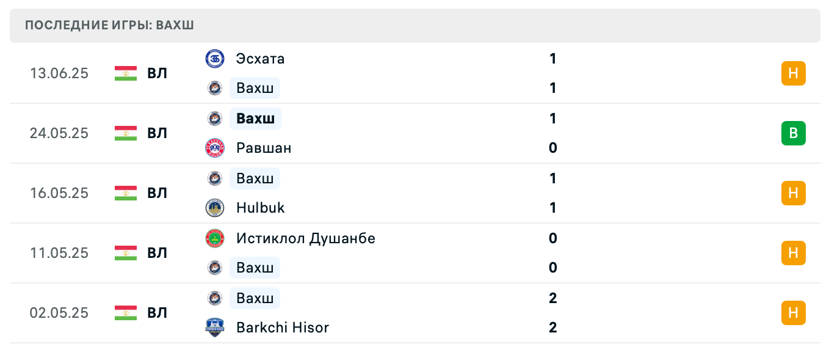The height and width of the screenshot is (352, 829).
Task: Select the bold Вахш name on 24.05.25
Action: (255, 119)
